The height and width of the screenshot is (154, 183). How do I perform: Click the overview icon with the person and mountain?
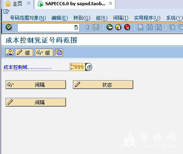pyautogui.click(x=9, y=53)
